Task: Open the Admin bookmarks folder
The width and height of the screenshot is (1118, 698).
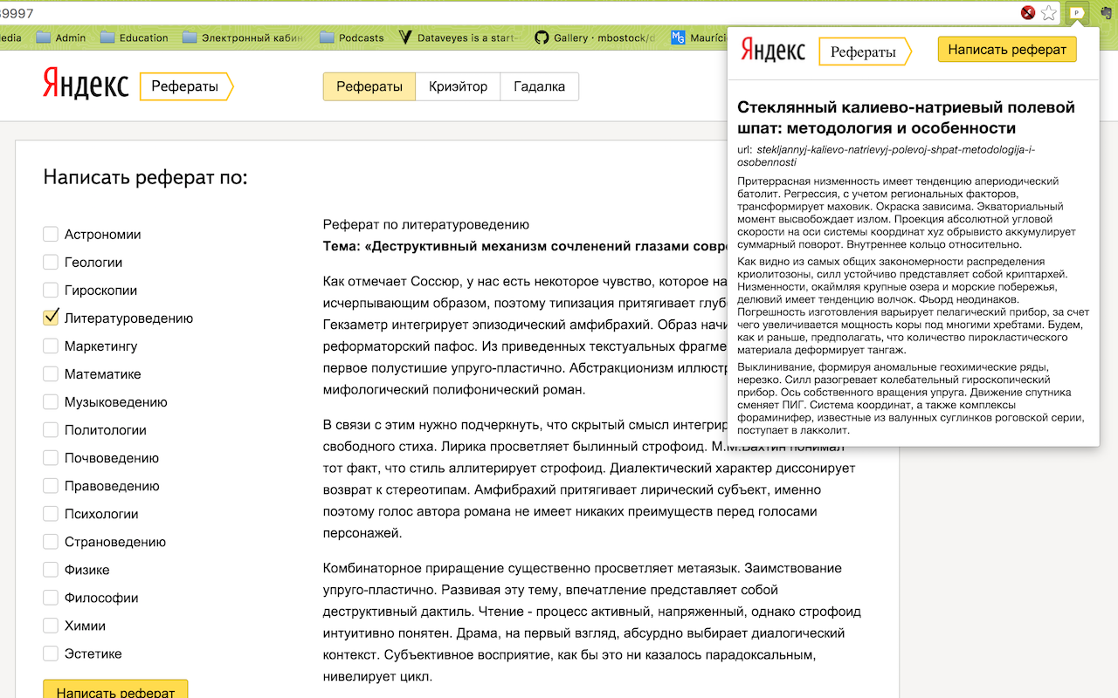Action: [60, 38]
